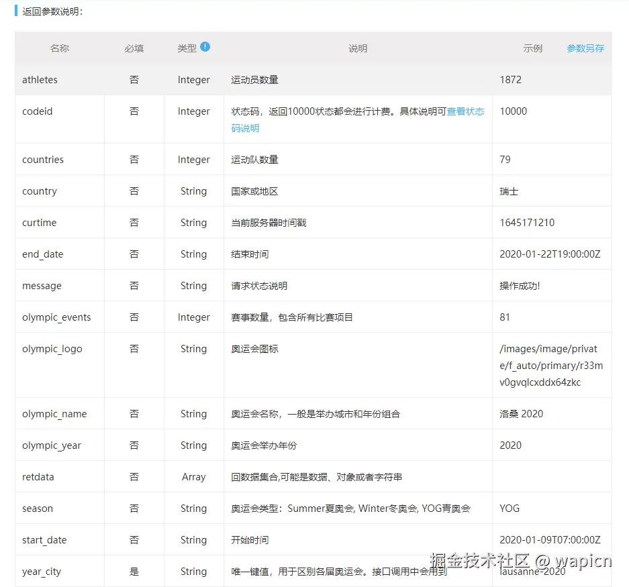Click the 参数另存 link in the header
Image resolution: width=629 pixels, height=587 pixels.
pos(584,48)
